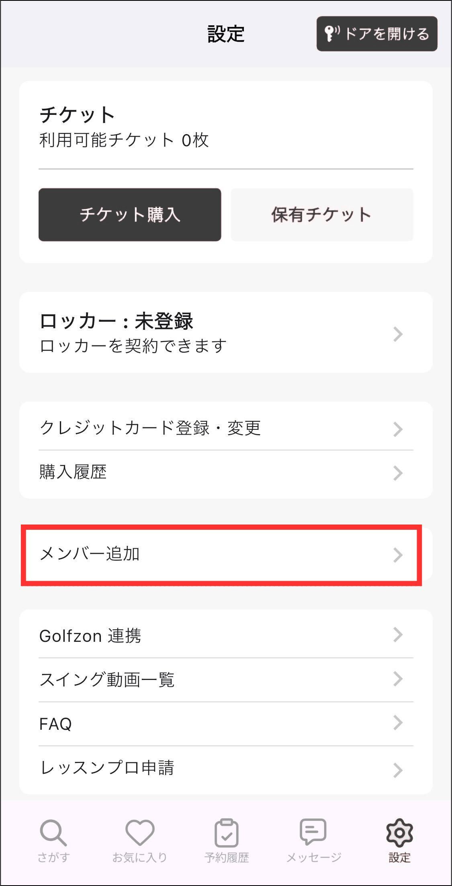Tap chevron beside 購入履歴
Image resolution: width=452 pixels, height=886 pixels.
(x=398, y=473)
